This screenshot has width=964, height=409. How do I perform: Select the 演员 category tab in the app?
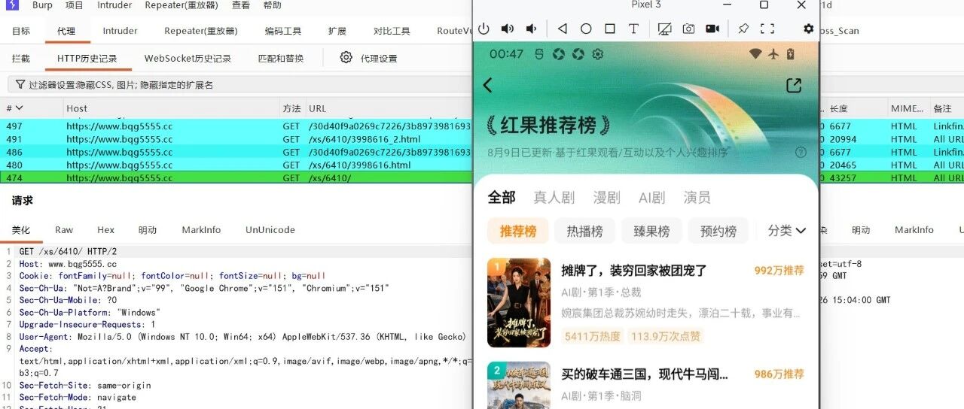coord(697,197)
